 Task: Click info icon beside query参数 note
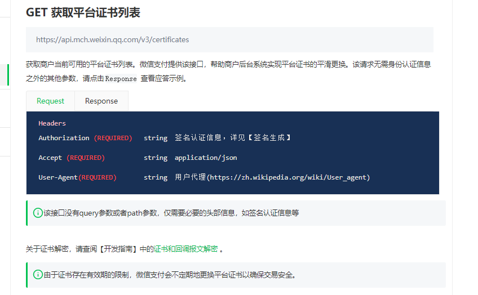point(38,213)
